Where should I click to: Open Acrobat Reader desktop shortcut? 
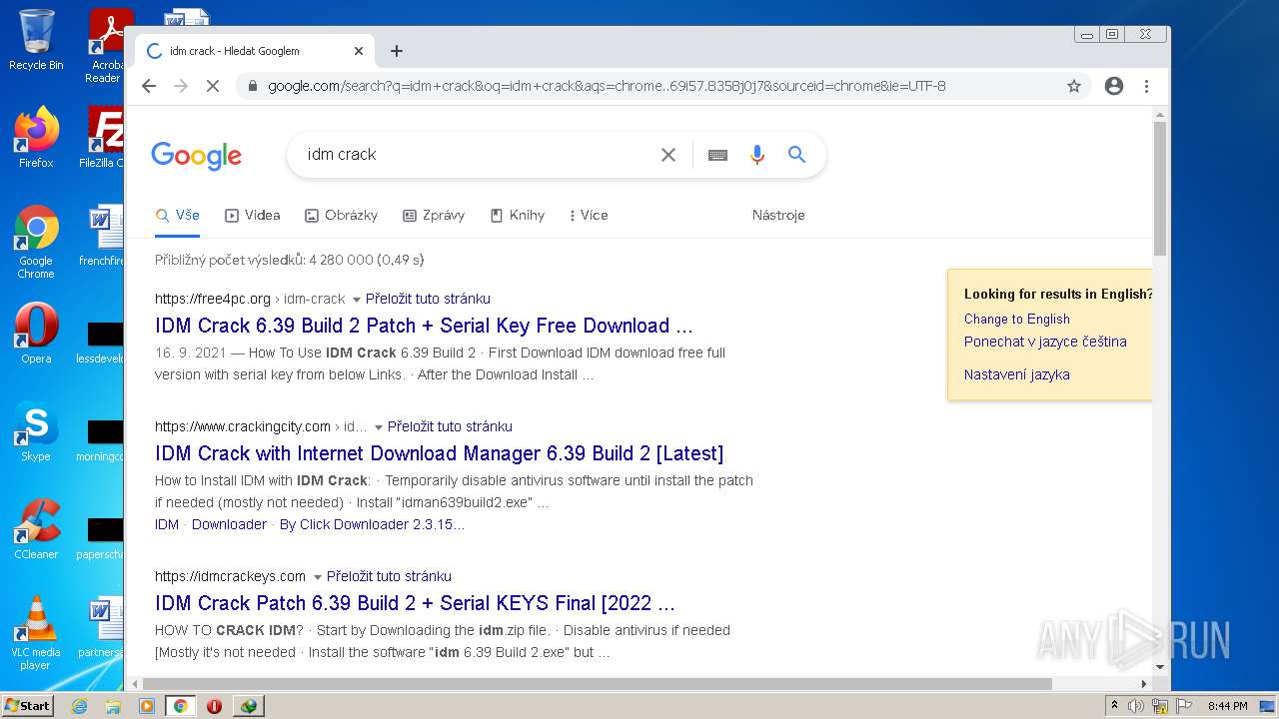[106, 46]
